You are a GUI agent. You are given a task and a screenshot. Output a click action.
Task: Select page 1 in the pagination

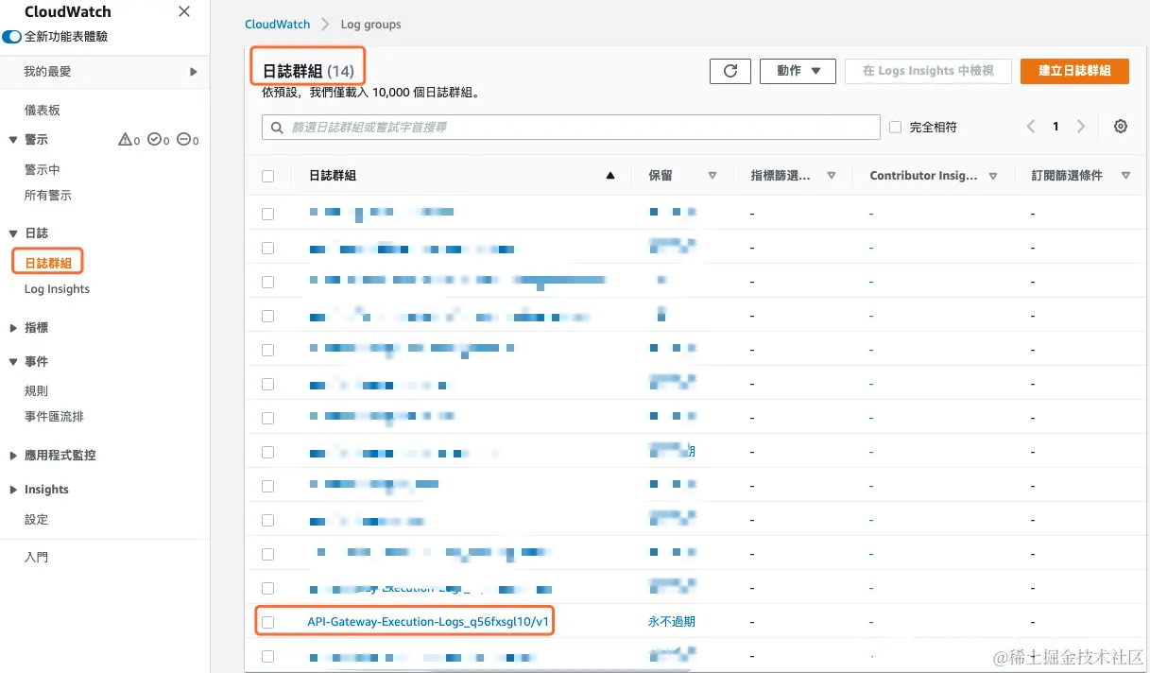point(1056,127)
